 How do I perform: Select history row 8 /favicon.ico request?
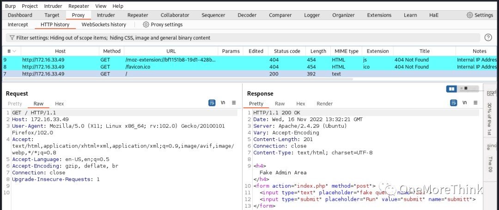(249, 67)
